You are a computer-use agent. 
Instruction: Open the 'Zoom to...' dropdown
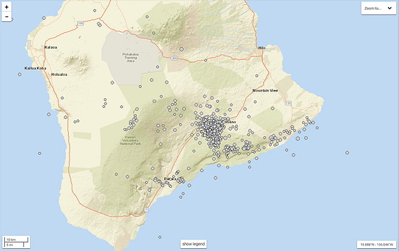point(378,8)
